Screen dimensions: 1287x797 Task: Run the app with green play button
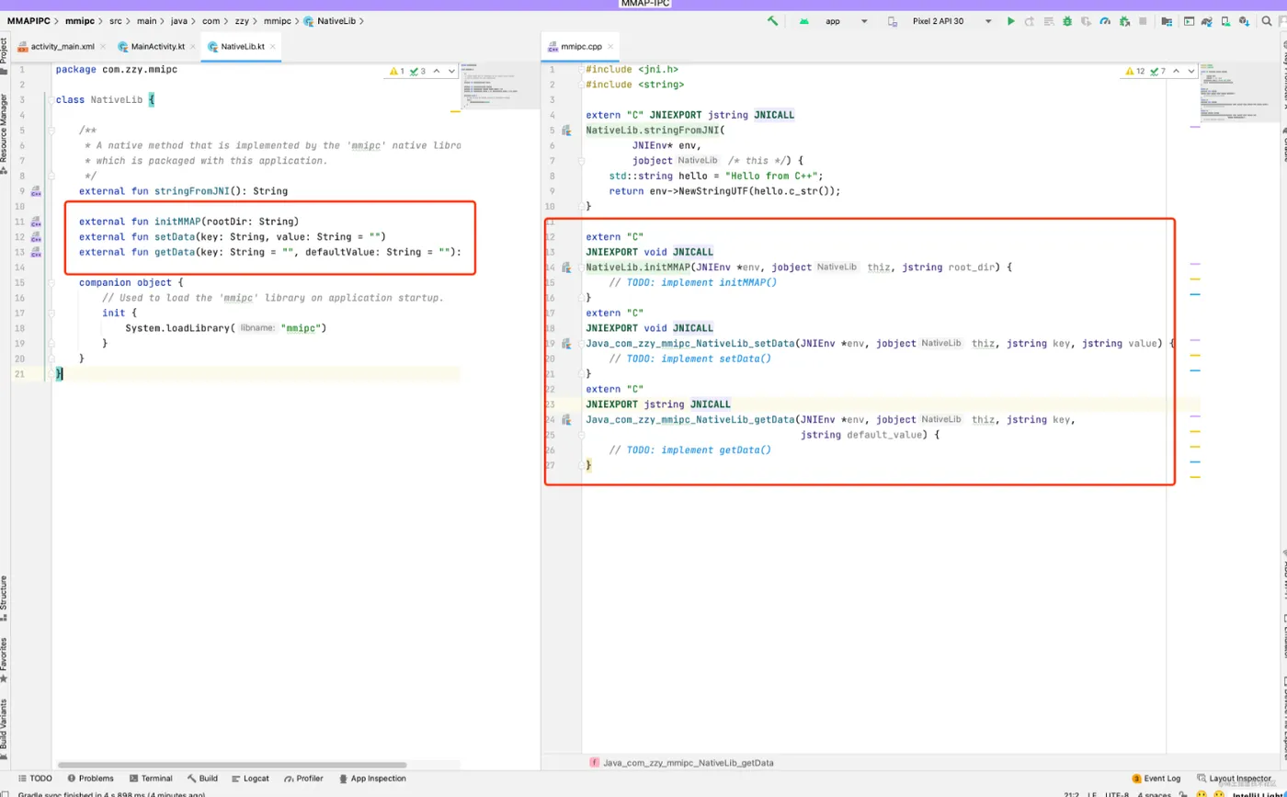coord(1011,21)
